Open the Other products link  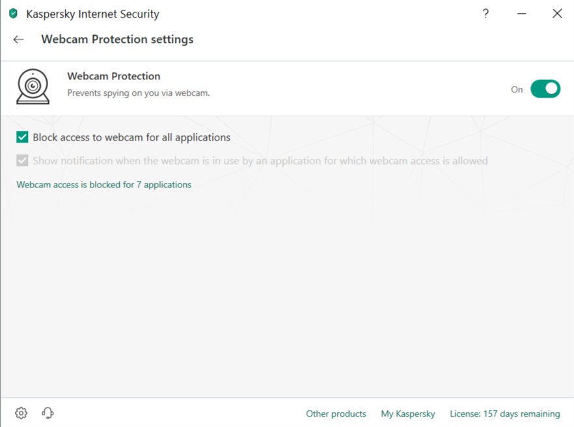pyautogui.click(x=336, y=414)
